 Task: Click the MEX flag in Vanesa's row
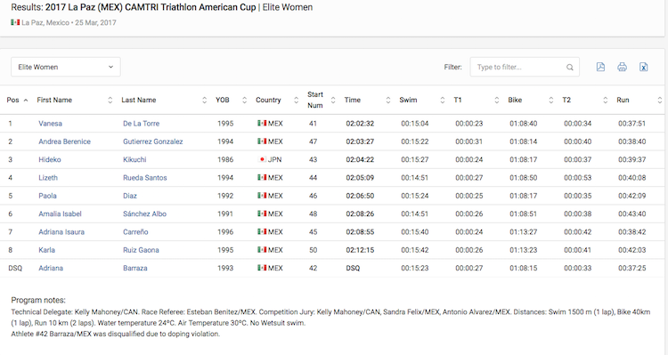pos(262,124)
